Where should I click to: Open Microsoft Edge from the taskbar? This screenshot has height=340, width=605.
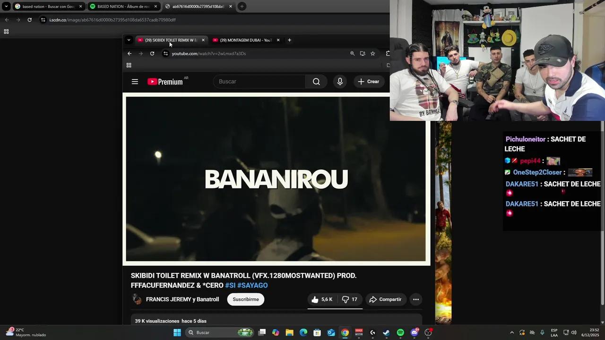click(x=303, y=332)
